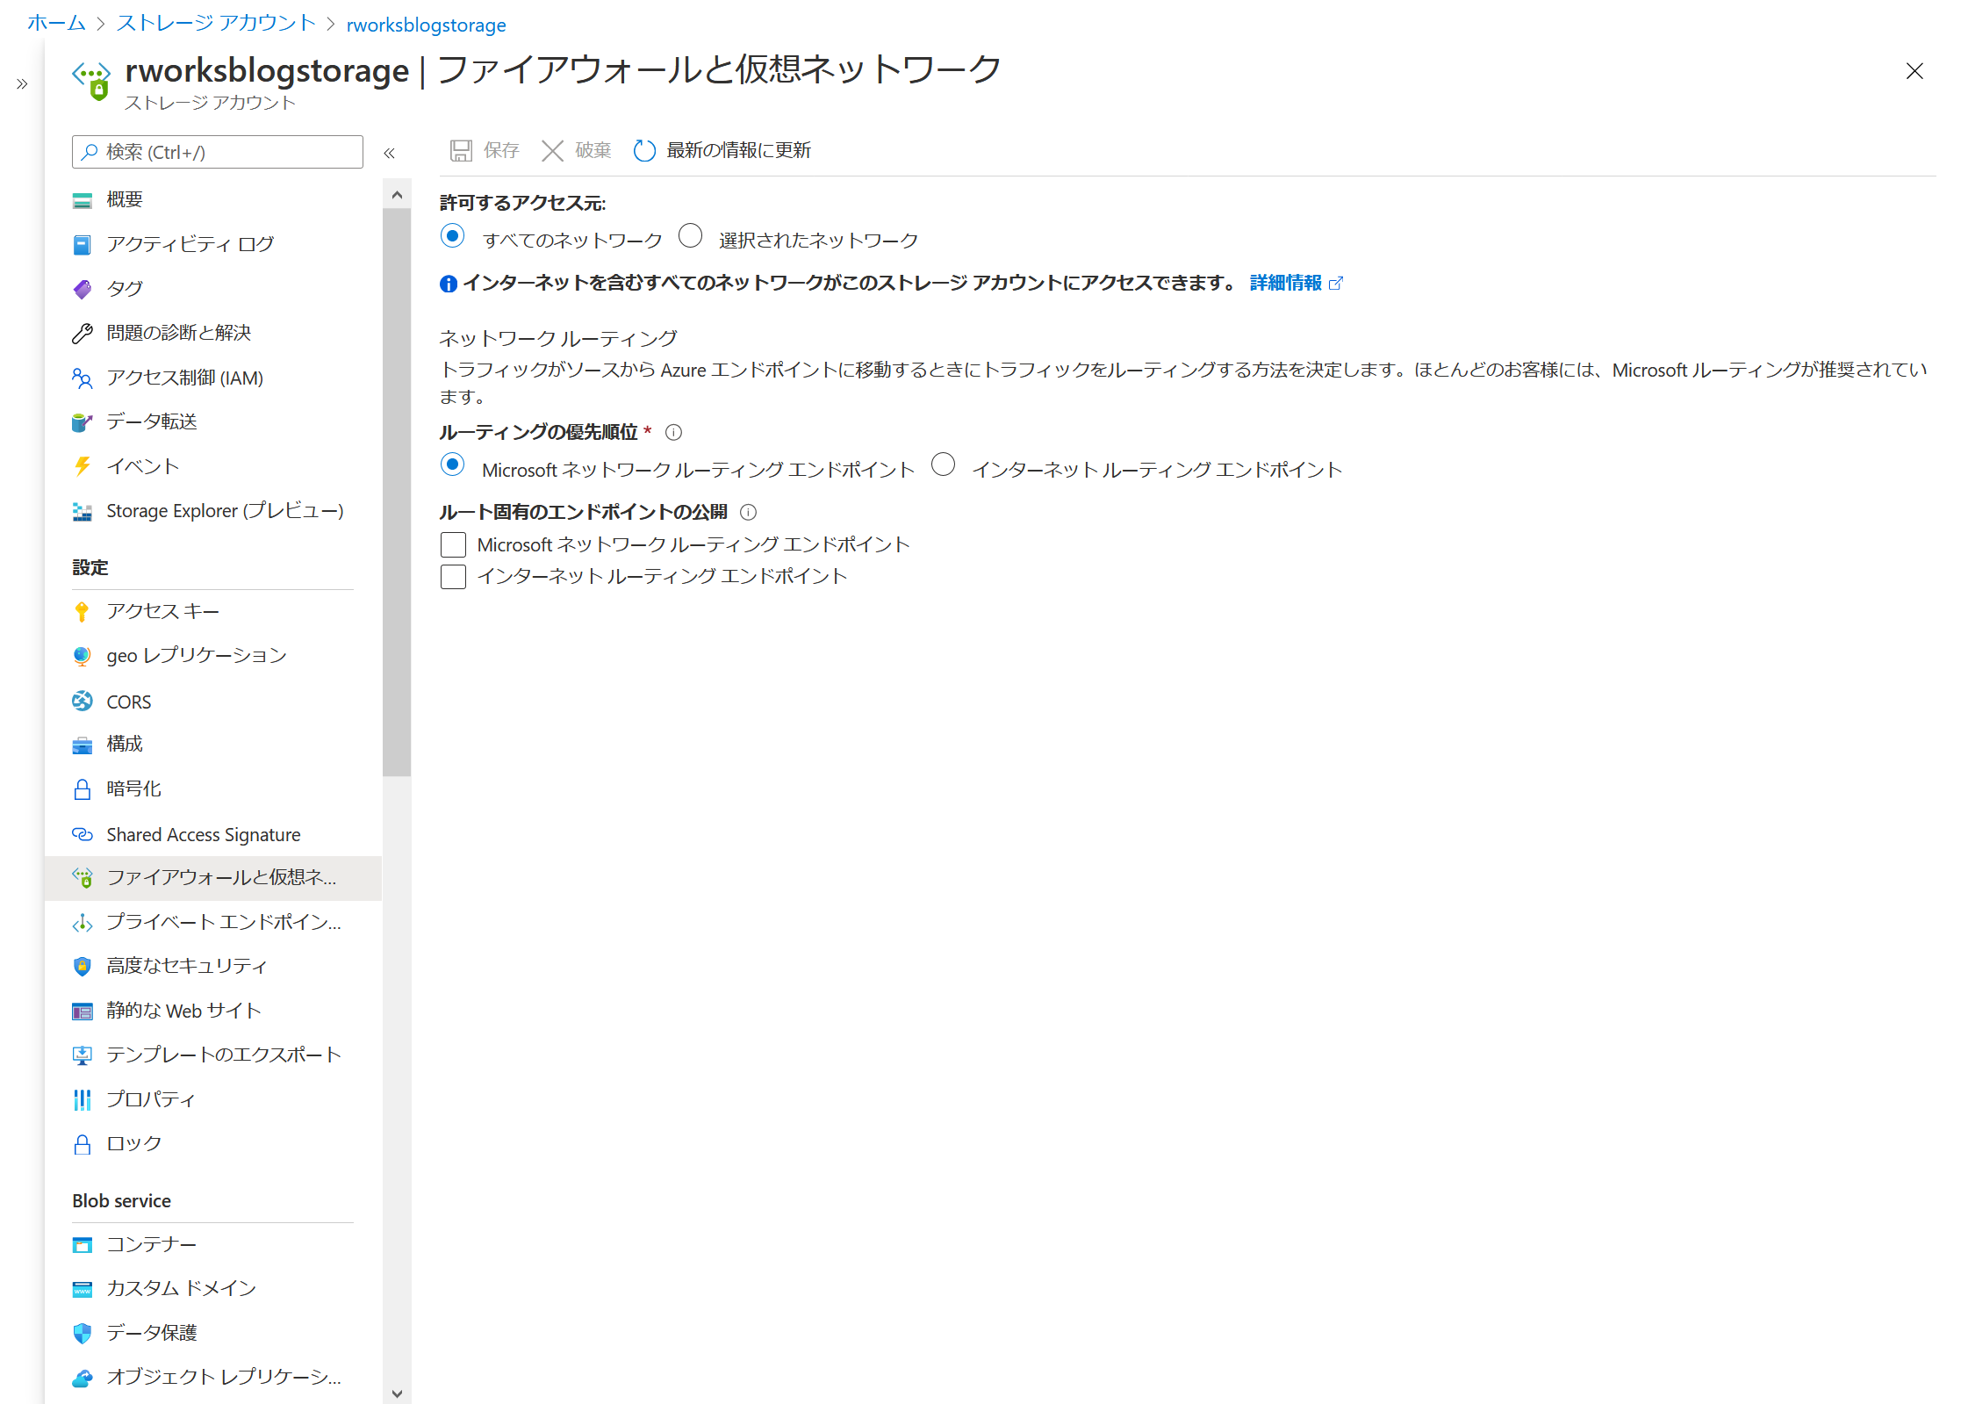
Task: Expand the portal left navigation chevron
Action: click(x=22, y=84)
